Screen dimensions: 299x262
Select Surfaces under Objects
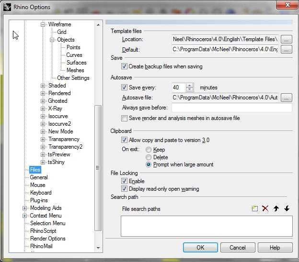(x=77, y=63)
